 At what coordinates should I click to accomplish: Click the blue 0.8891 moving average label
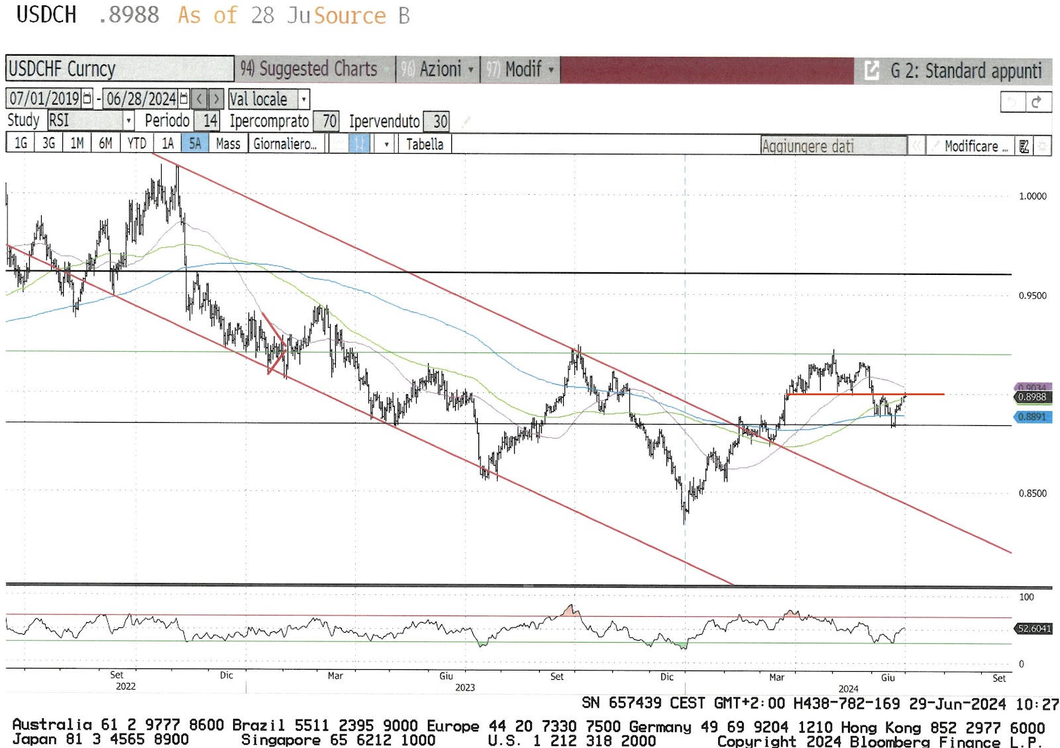1032,417
